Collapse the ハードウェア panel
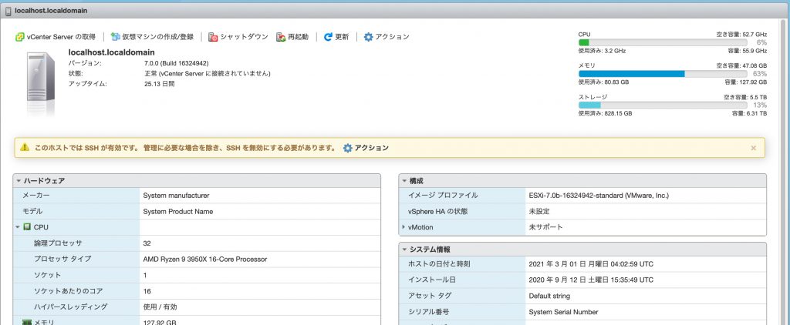790x325 pixels. click(19, 181)
